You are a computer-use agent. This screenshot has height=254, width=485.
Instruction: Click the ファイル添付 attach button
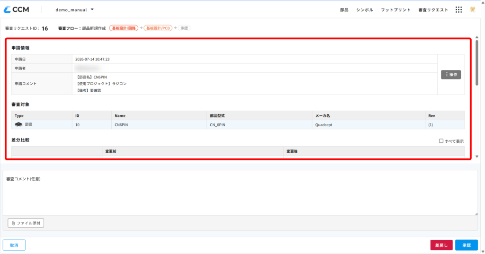[x=26, y=223]
